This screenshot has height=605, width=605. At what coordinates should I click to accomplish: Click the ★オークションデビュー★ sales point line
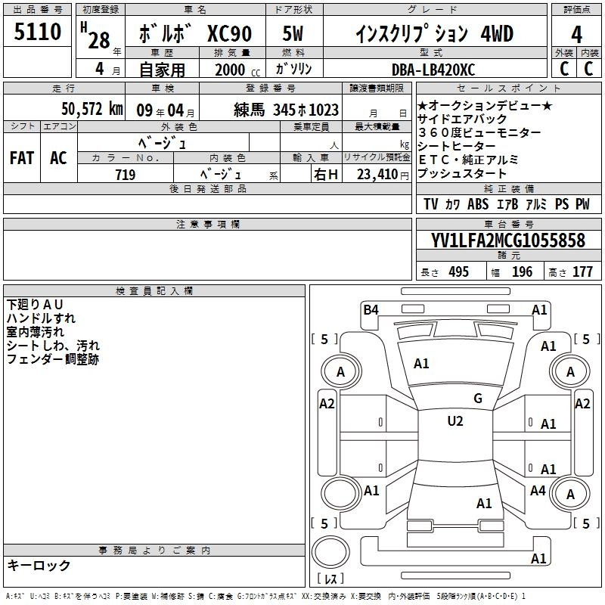click(485, 105)
